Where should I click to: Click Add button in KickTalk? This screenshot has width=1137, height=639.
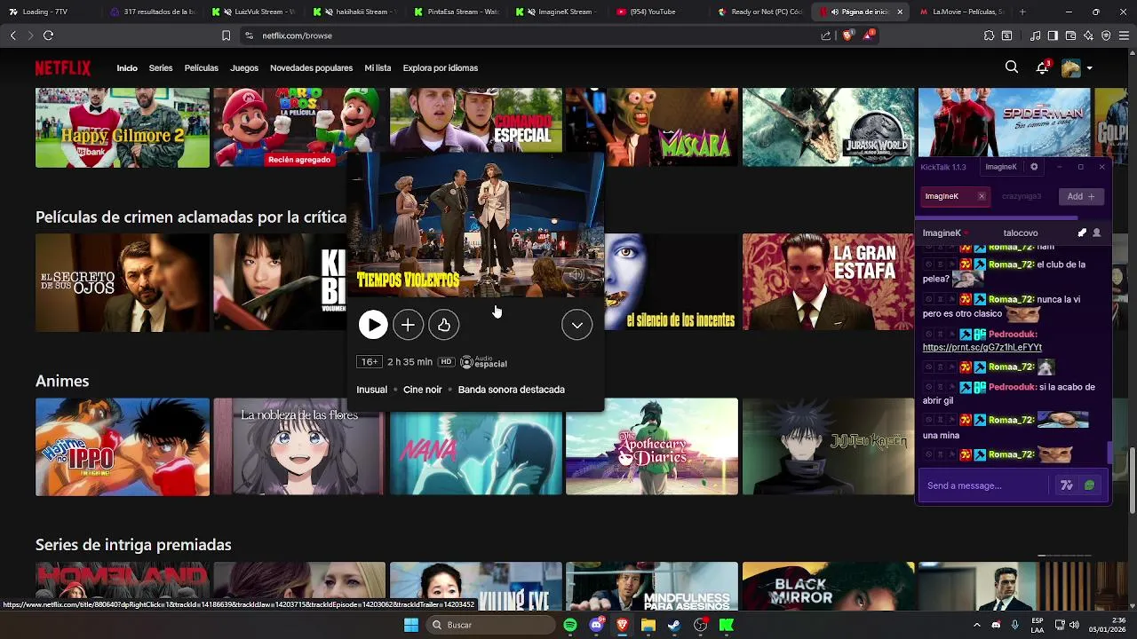tap(1080, 196)
